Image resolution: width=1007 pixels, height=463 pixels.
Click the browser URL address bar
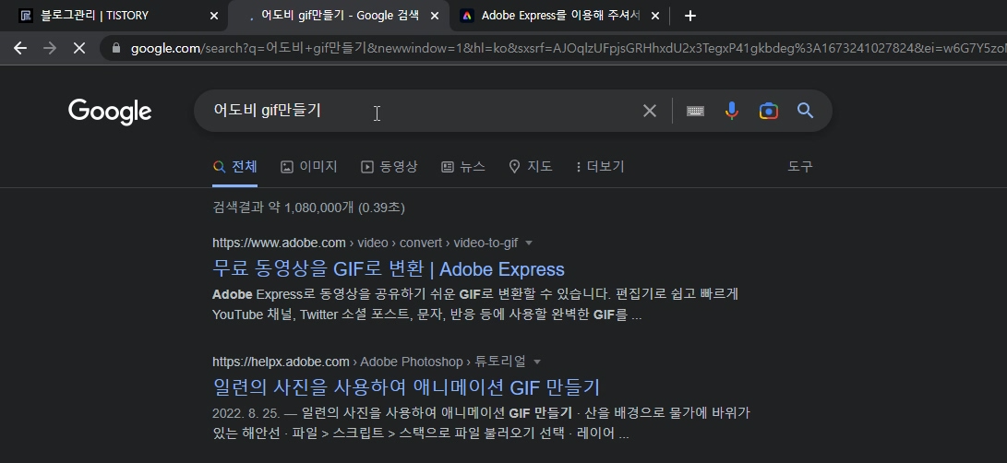(552, 48)
